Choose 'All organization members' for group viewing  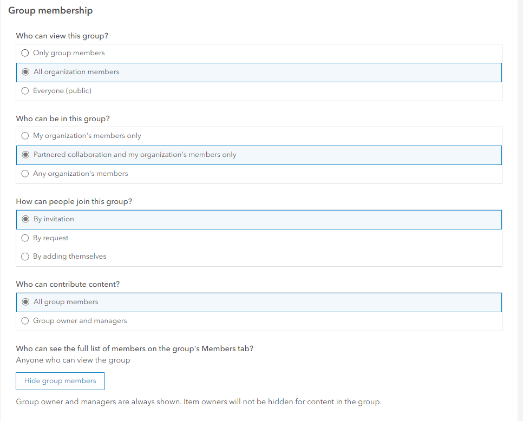click(x=25, y=72)
